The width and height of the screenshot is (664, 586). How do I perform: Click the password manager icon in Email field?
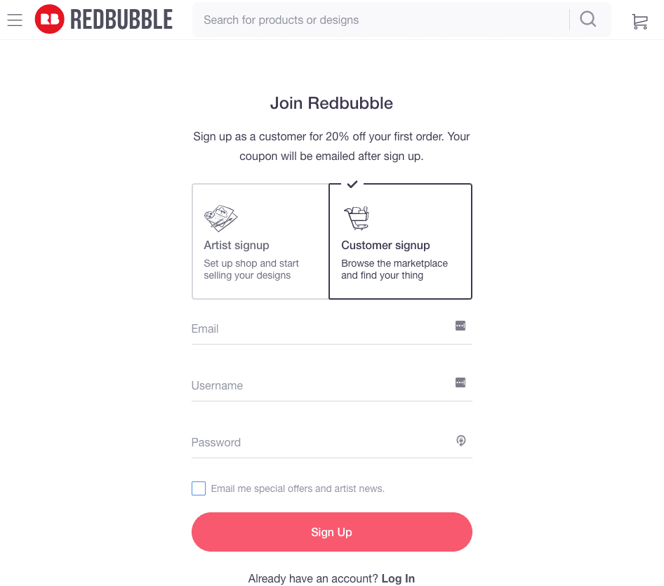tap(460, 326)
